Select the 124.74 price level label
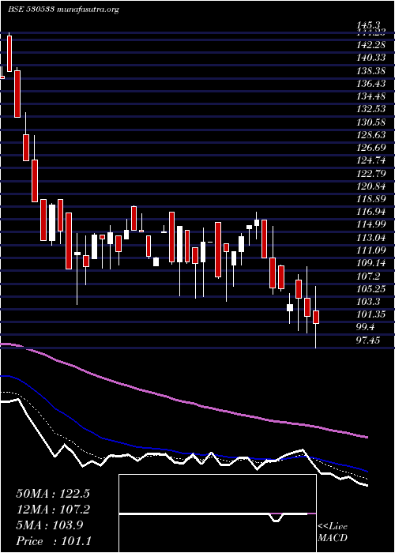Viewport: 395px width, 553px height. point(371,160)
